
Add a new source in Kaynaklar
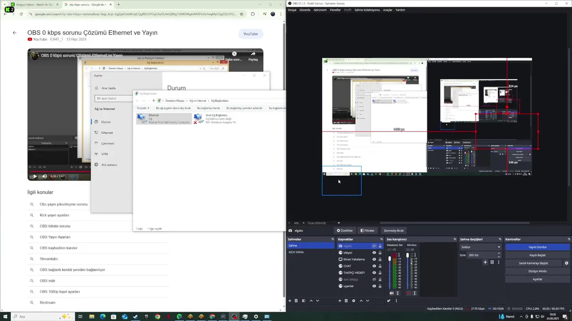340,300
